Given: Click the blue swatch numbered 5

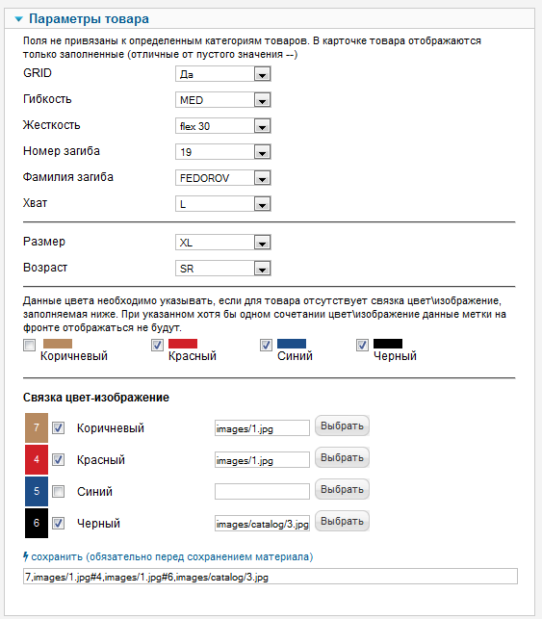Looking at the screenshot, I should [x=37, y=491].
